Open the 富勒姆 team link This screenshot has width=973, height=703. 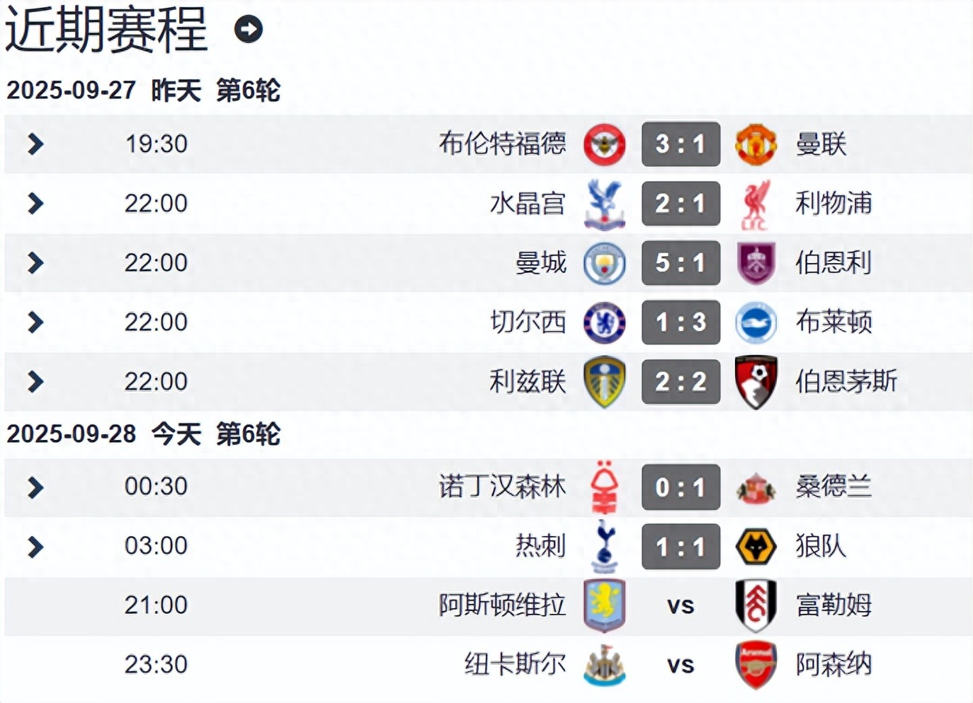click(x=833, y=605)
